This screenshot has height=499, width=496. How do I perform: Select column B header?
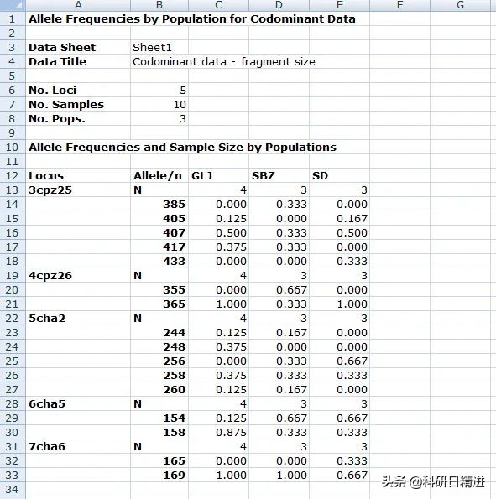tap(159, 5)
